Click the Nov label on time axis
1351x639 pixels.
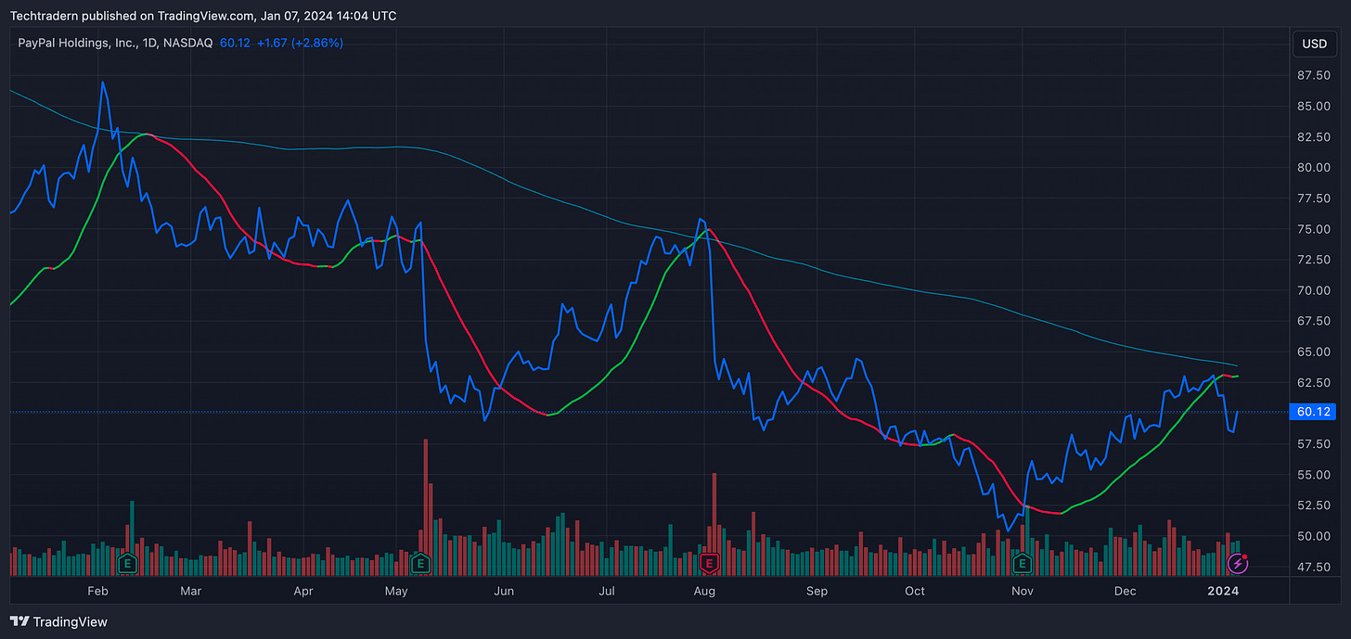tap(1022, 590)
